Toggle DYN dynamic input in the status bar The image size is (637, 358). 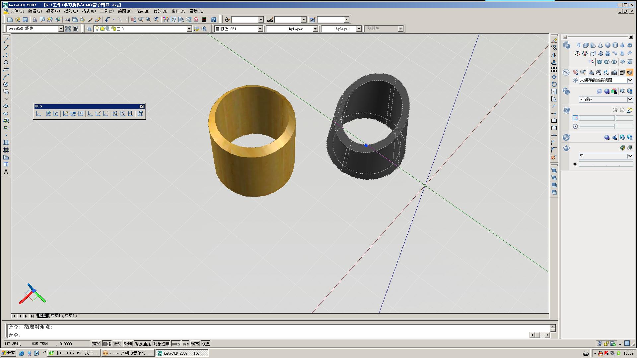click(x=185, y=344)
